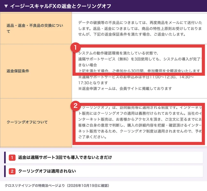Click the クーリングオフについて row label

point(27,122)
